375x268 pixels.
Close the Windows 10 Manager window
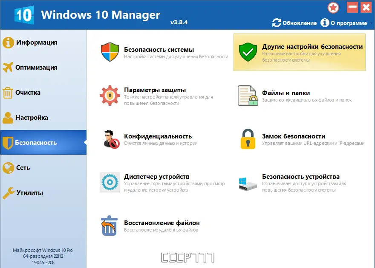(366, 7)
